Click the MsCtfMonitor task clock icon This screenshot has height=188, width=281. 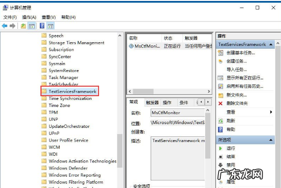click(131, 46)
